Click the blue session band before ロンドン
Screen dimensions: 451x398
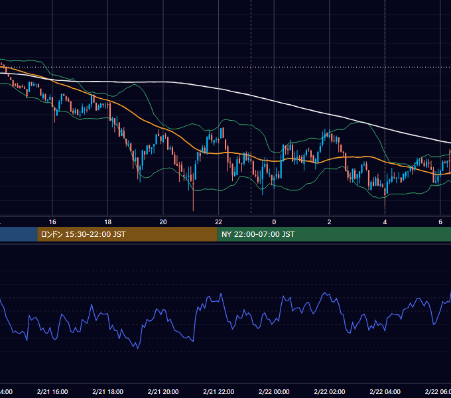click(x=19, y=234)
